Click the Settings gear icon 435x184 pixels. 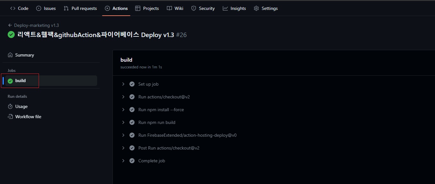pyautogui.click(x=256, y=8)
